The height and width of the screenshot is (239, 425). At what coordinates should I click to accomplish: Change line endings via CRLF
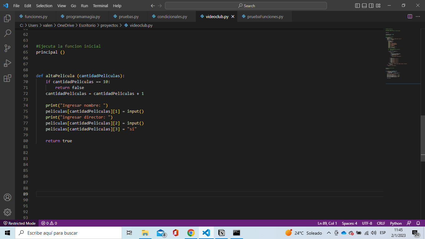point(381,223)
